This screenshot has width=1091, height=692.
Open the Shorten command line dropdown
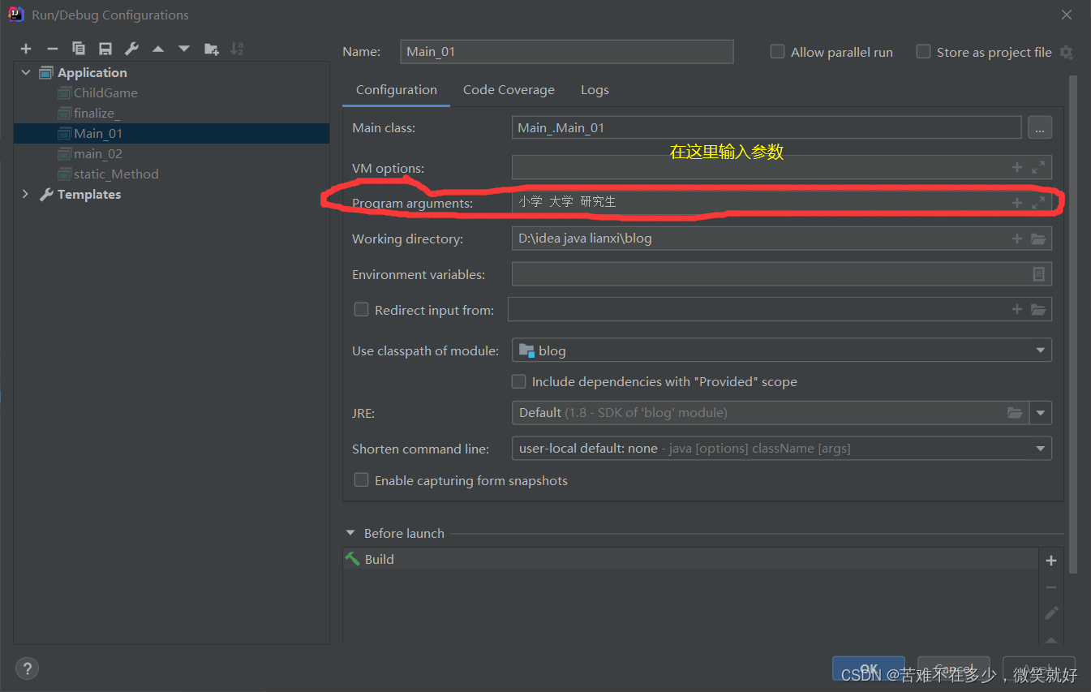pyautogui.click(x=1039, y=448)
